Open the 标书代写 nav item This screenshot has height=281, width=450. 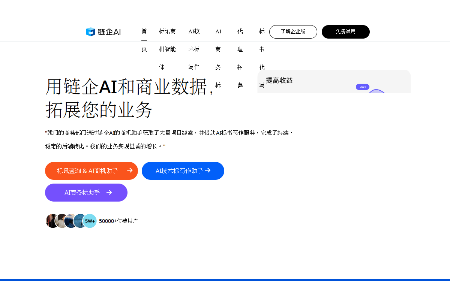tap(262, 58)
